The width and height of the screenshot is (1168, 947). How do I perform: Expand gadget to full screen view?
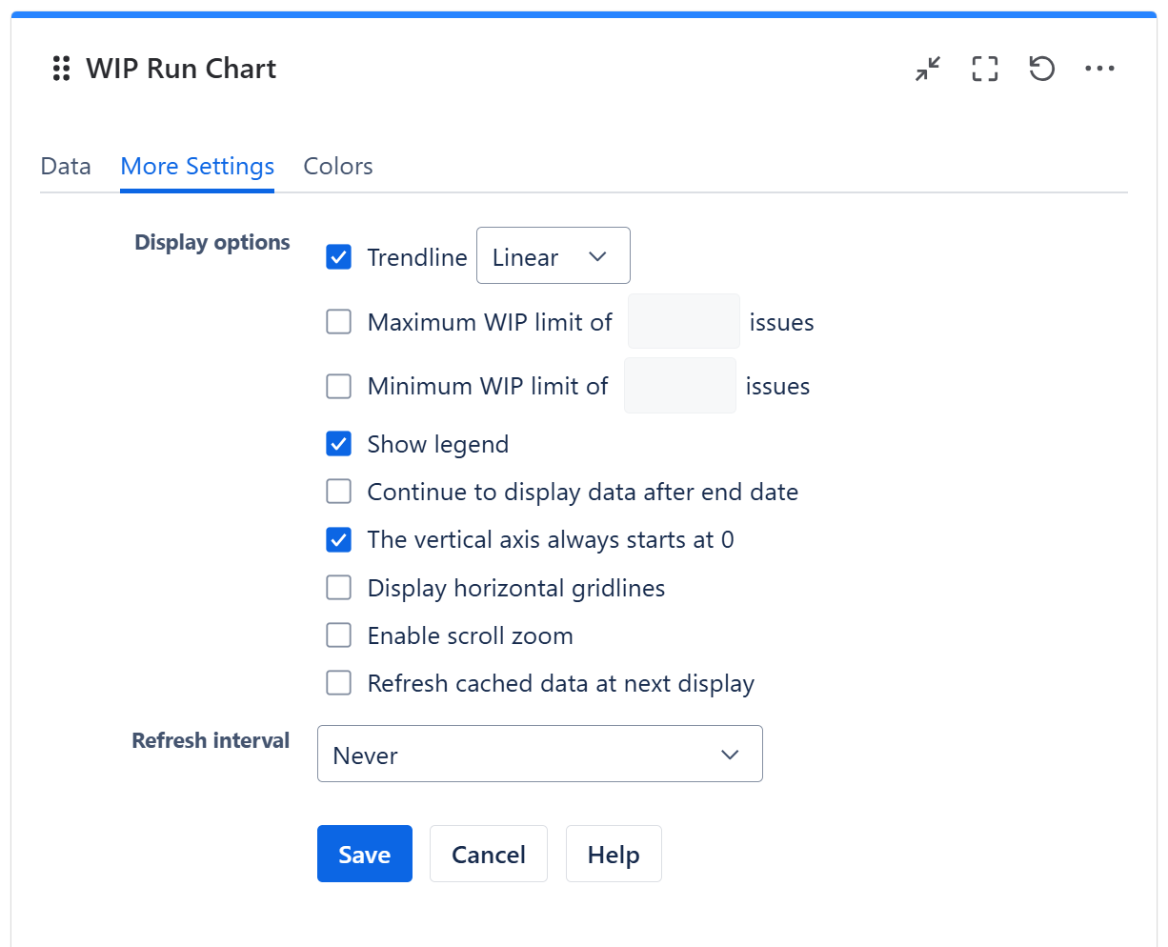click(984, 69)
